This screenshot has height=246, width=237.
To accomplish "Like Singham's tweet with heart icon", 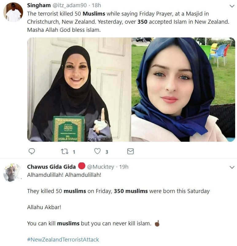I will (97, 151).
